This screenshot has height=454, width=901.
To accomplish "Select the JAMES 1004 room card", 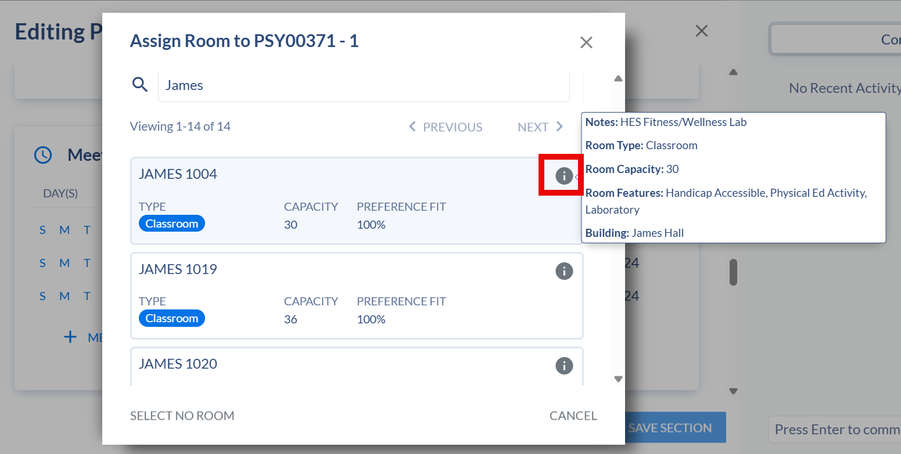I will (357, 200).
